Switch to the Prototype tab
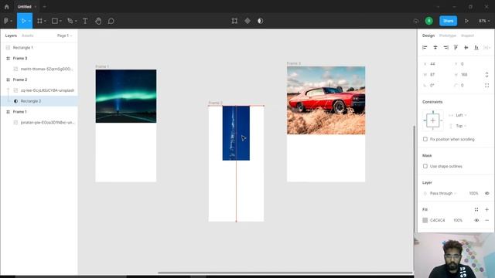This screenshot has width=495, height=278. coord(448,36)
